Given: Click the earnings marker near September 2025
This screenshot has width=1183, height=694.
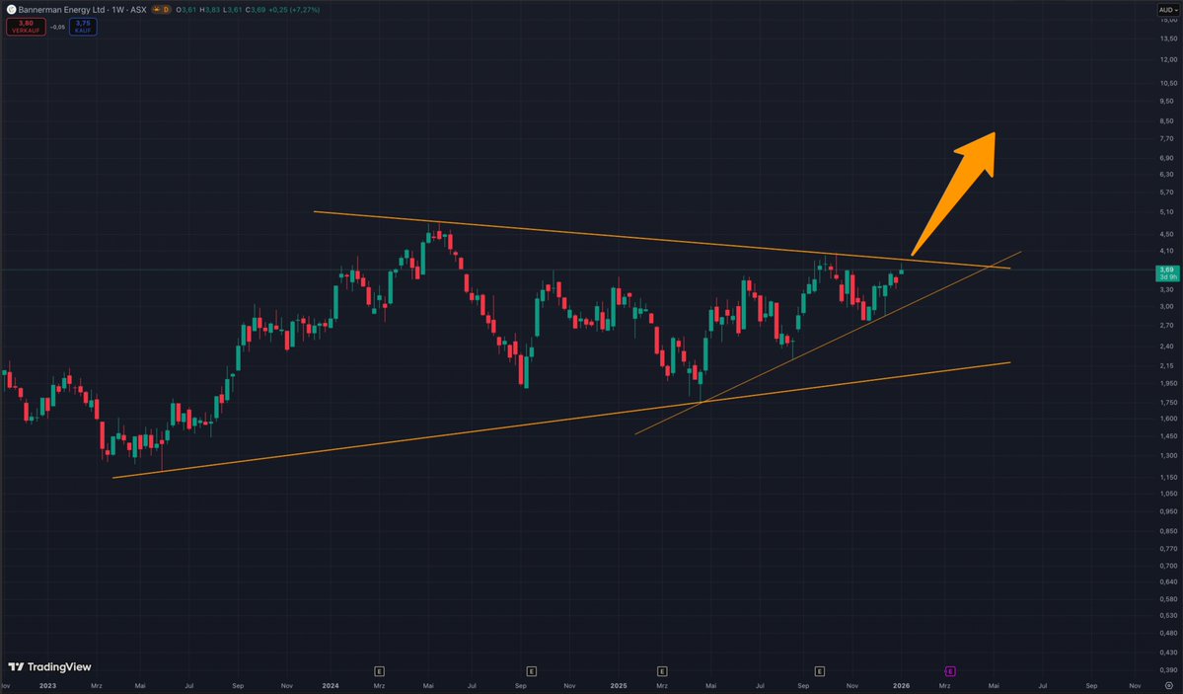Looking at the screenshot, I should [819, 670].
